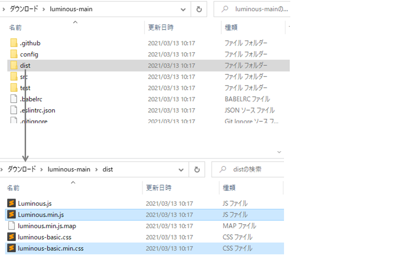Click the .github folder icon
The image size is (398, 257).
tap(14, 43)
